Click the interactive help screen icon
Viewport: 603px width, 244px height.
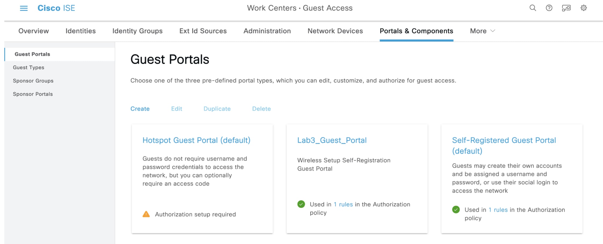(566, 8)
